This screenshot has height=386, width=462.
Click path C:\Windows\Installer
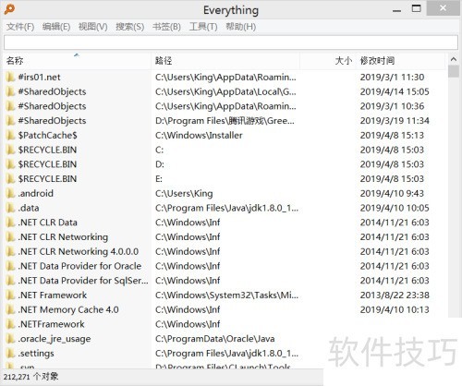[199, 135]
